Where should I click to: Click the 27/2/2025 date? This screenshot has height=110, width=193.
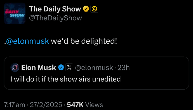tap(46, 105)
